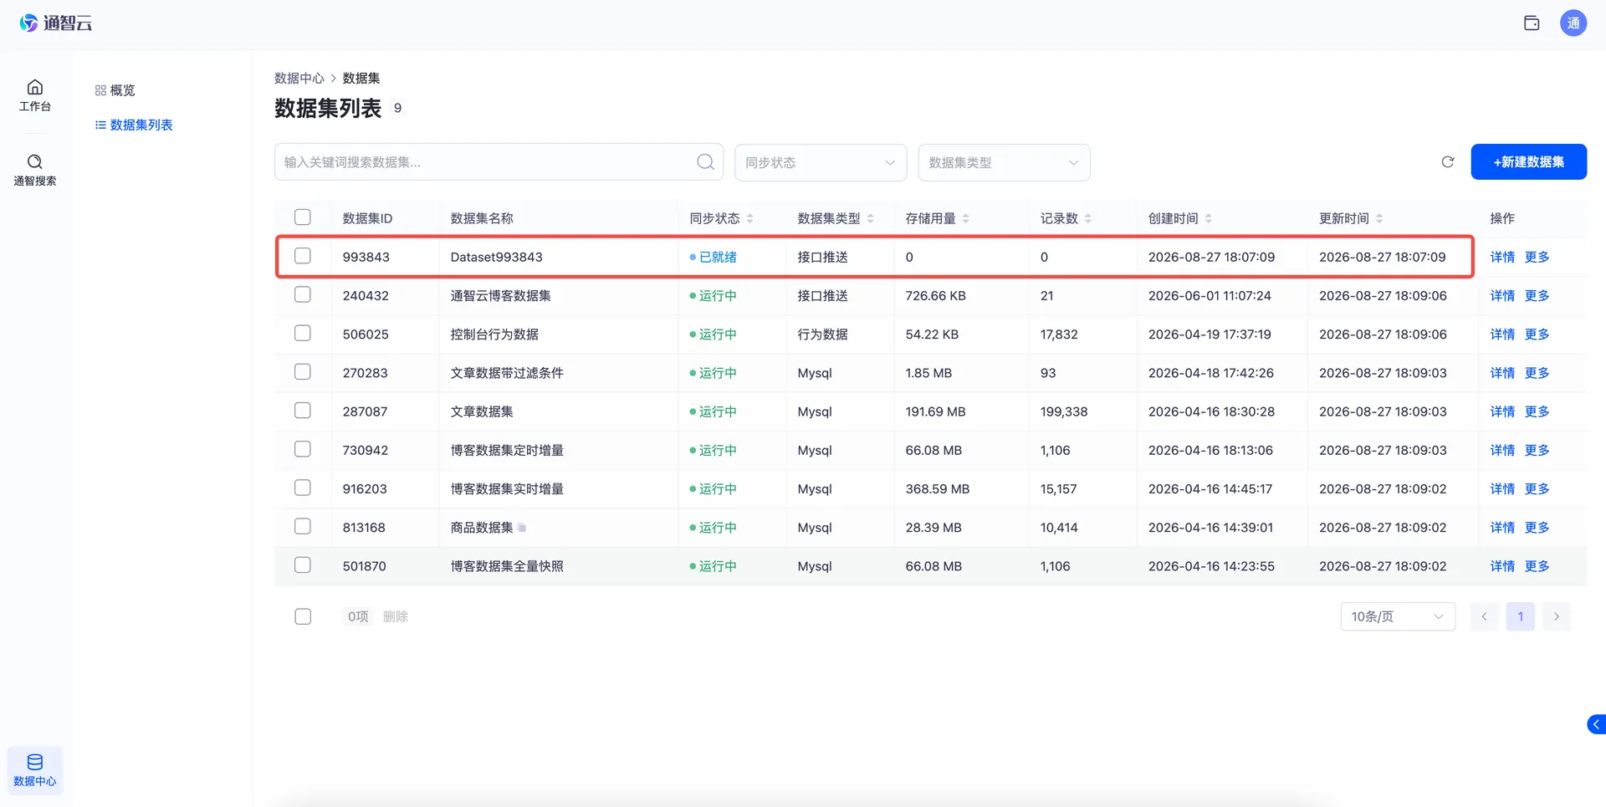This screenshot has height=807, width=1606.
Task: Open 数据中心 at the sidebar bottom
Action: (35, 770)
